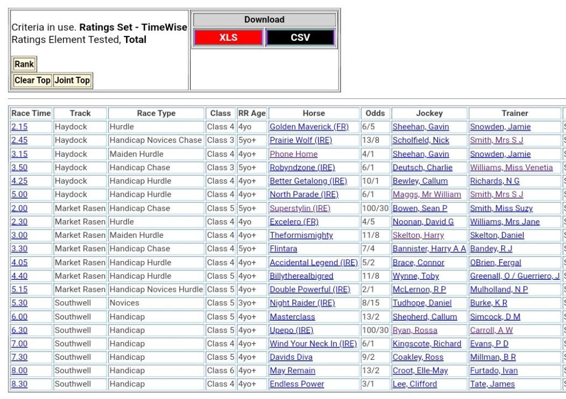Open horse Superstylin (IRE) link

pos(300,208)
